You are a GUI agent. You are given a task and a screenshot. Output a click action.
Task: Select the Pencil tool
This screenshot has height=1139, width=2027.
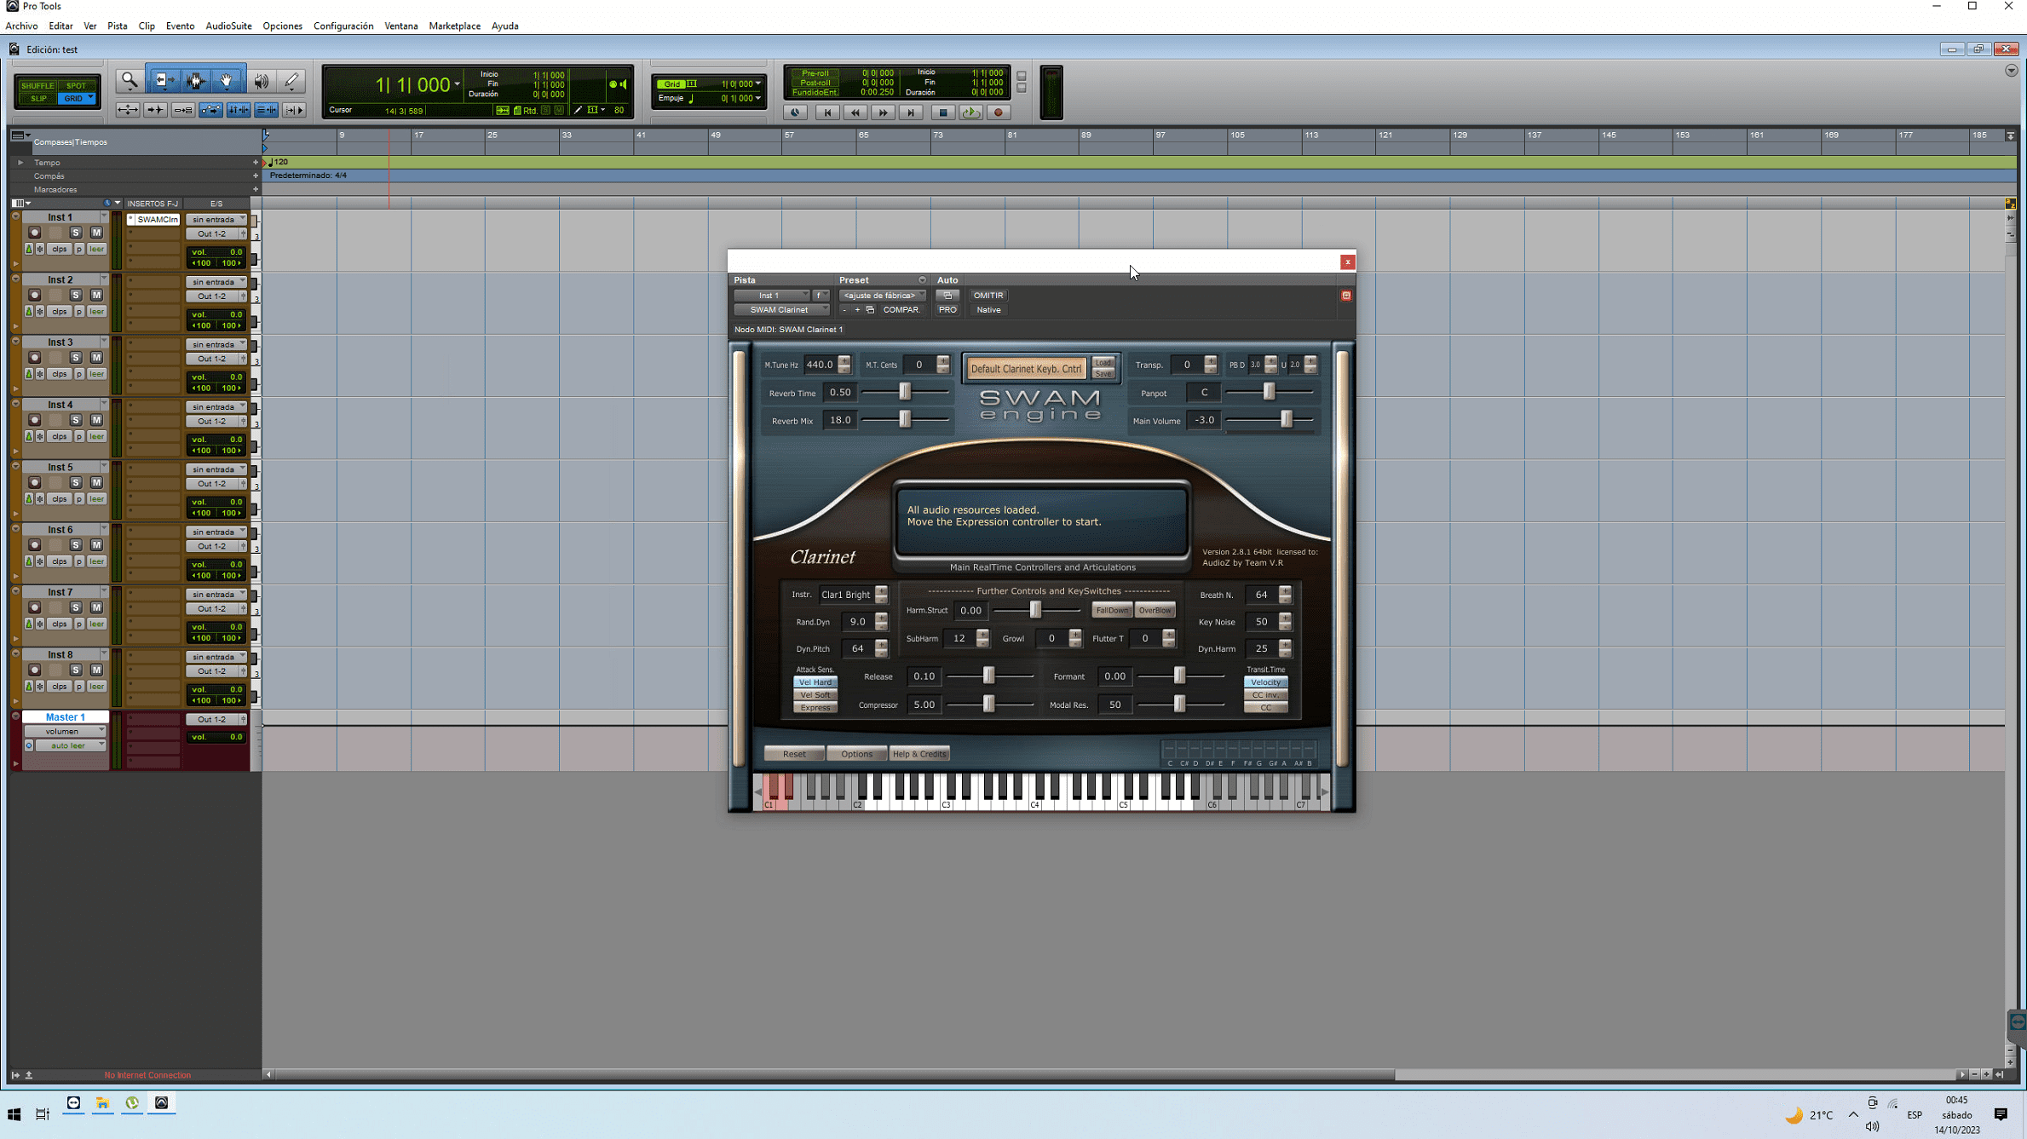(291, 81)
